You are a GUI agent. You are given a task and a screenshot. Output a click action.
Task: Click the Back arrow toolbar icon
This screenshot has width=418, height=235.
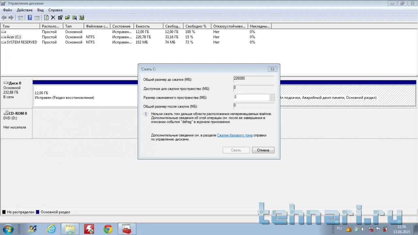click(x=4, y=18)
